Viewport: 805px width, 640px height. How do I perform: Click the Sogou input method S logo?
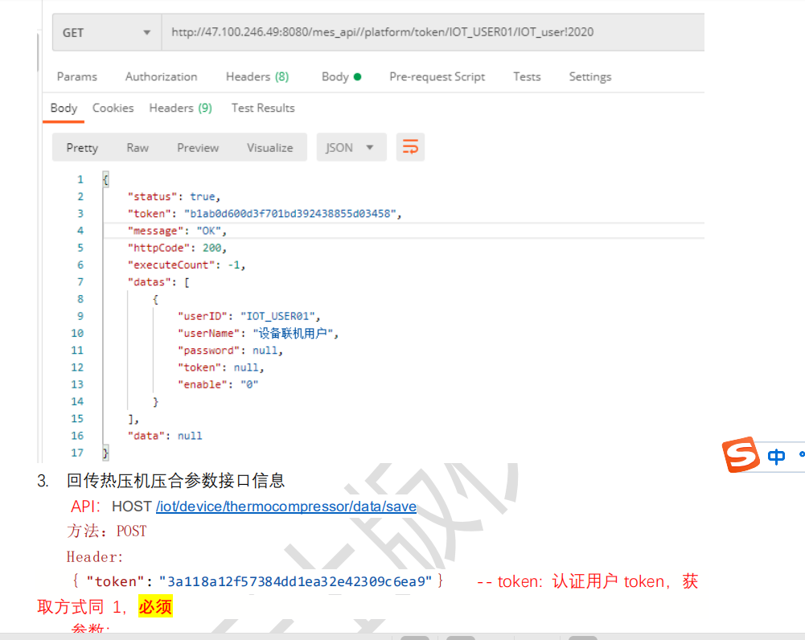741,456
